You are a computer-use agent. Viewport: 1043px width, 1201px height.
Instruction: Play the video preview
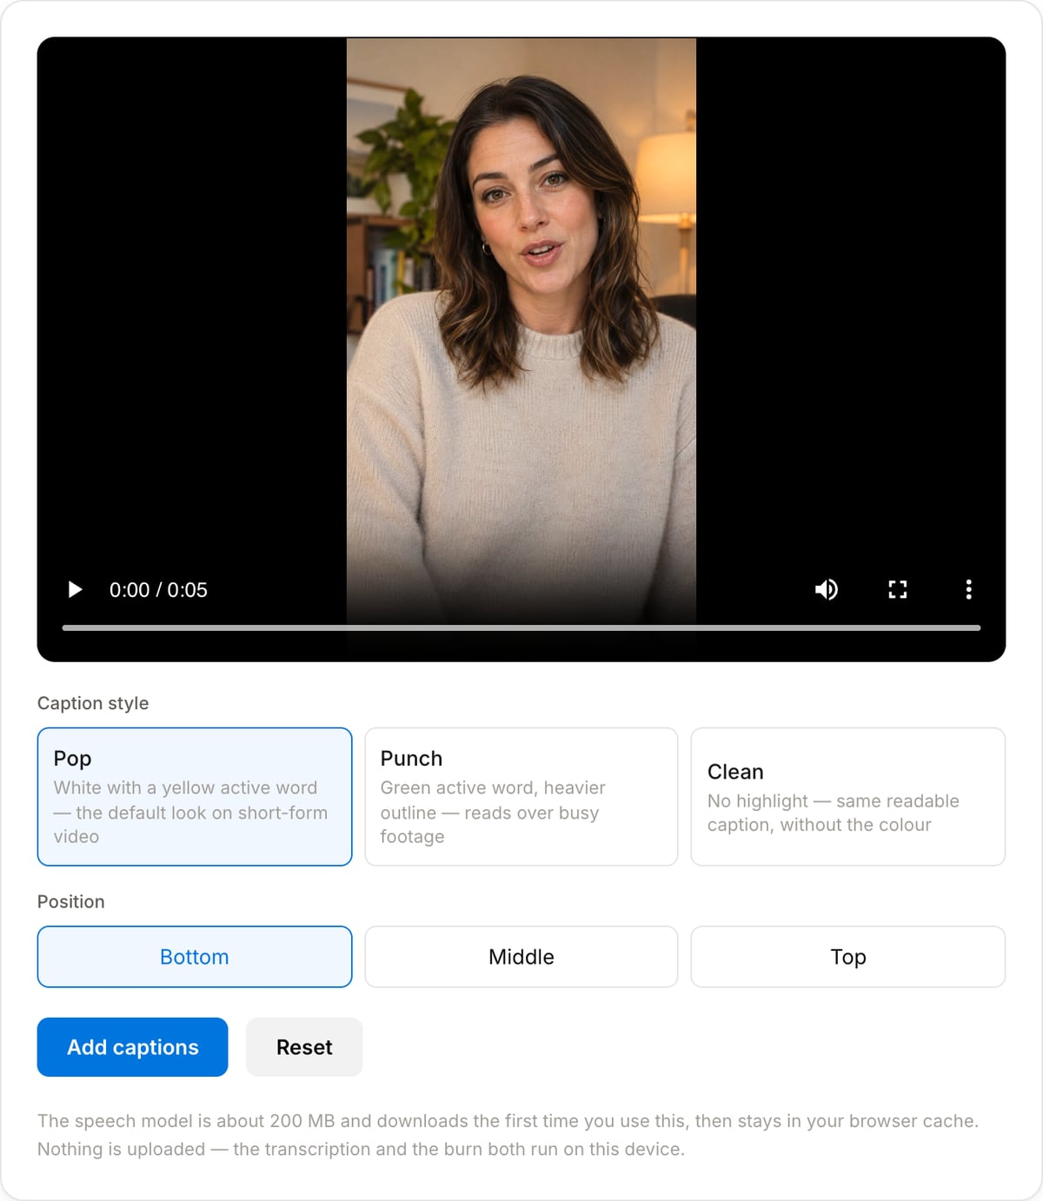76,590
